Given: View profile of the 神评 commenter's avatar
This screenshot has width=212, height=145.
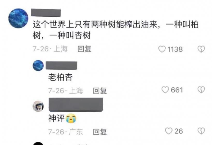Looking at the screenshot, I should point(38,106).
